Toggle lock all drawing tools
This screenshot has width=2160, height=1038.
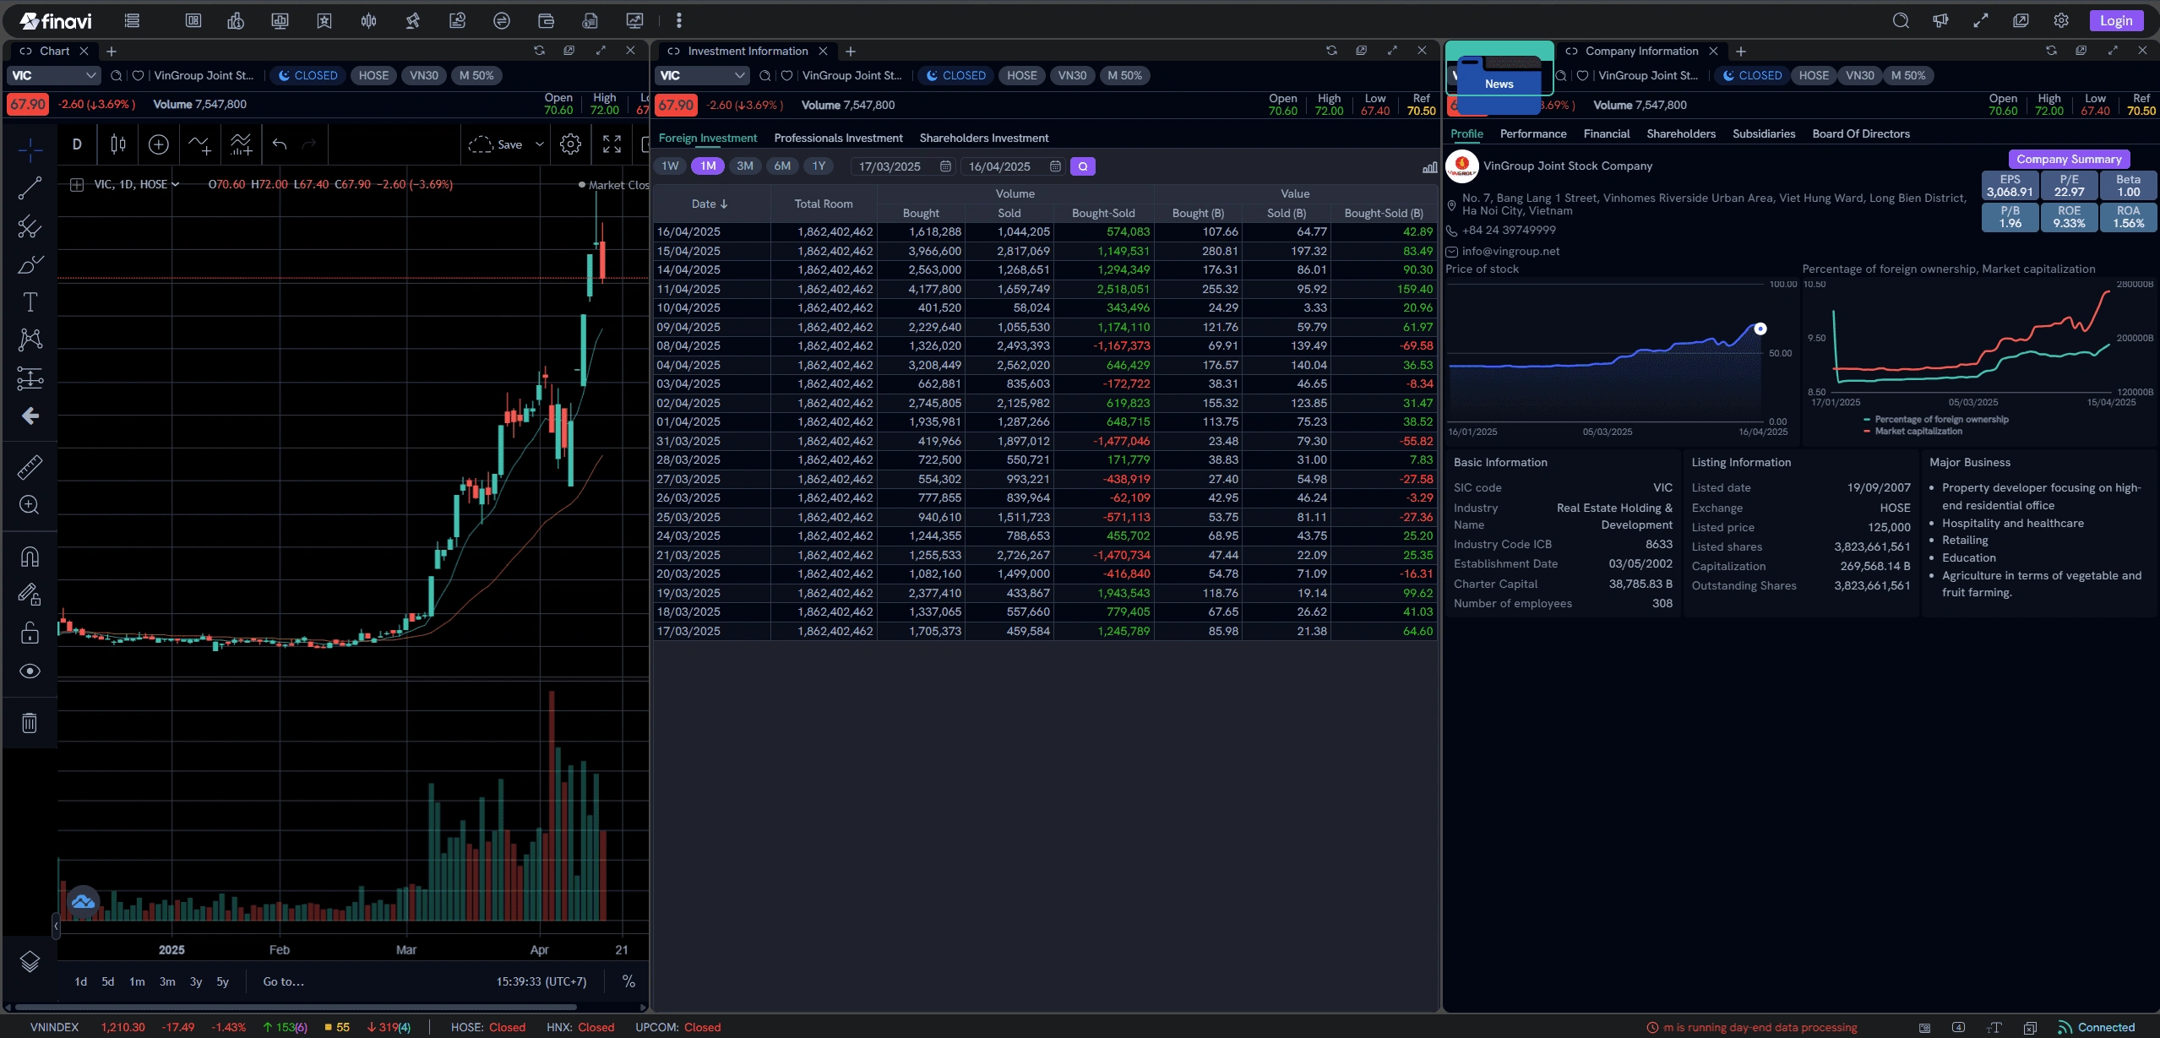30,633
